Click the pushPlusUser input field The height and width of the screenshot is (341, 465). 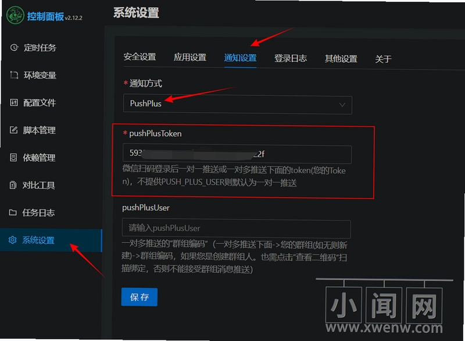(x=237, y=228)
